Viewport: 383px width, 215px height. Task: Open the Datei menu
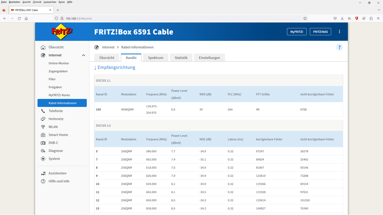pyautogui.click(x=4, y=2)
